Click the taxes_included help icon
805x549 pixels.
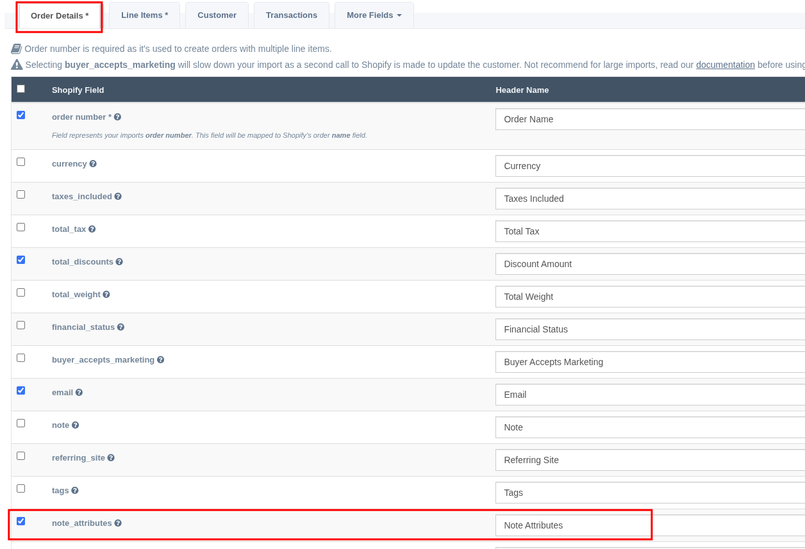118,197
